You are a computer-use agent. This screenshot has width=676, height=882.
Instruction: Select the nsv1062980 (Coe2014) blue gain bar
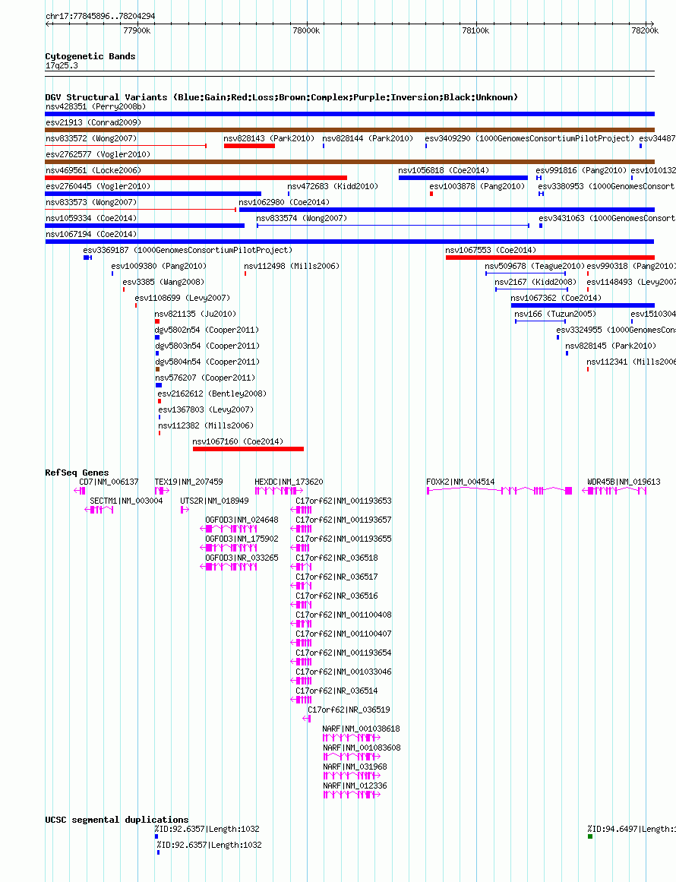point(447,210)
